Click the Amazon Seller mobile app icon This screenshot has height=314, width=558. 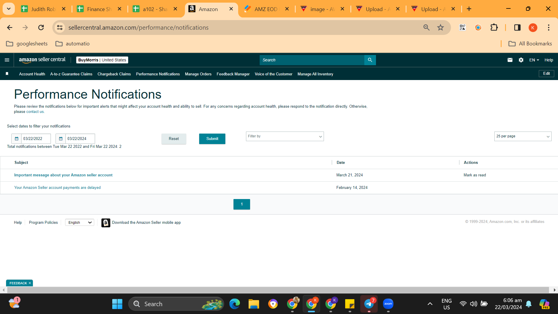tap(106, 223)
